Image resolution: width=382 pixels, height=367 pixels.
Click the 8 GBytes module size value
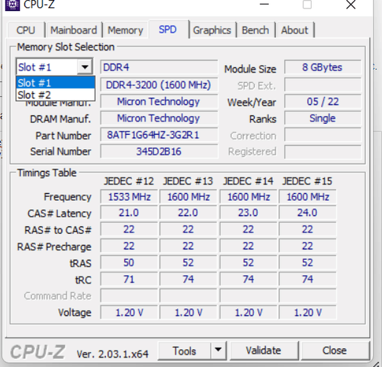click(x=322, y=67)
